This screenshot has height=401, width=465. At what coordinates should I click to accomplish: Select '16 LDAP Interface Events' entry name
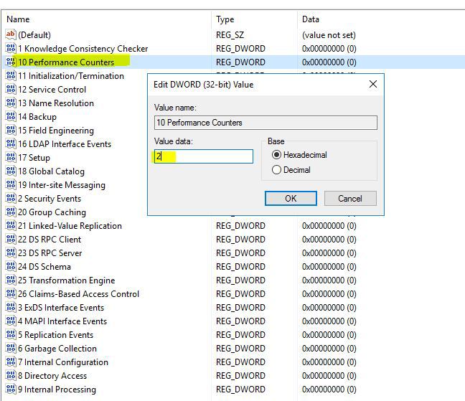65,144
